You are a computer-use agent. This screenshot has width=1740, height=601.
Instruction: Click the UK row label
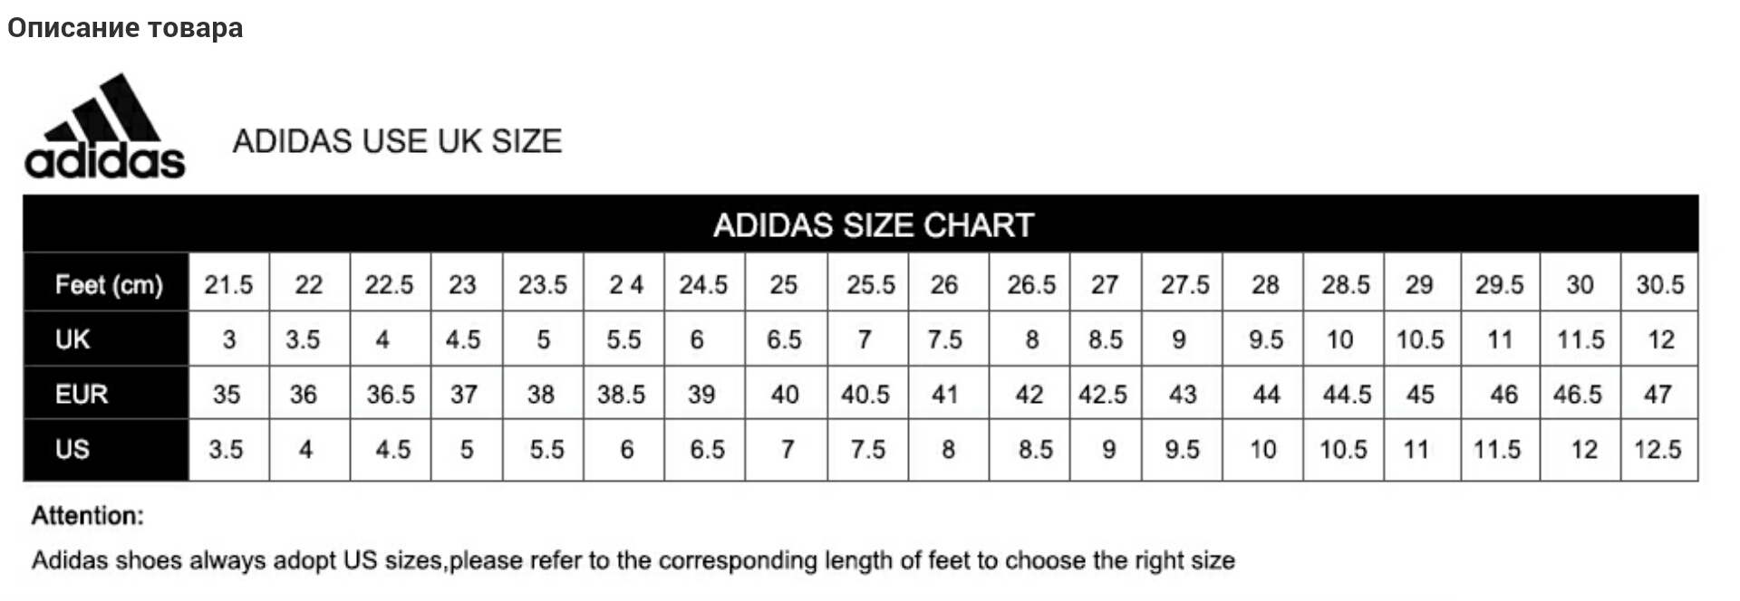click(72, 339)
